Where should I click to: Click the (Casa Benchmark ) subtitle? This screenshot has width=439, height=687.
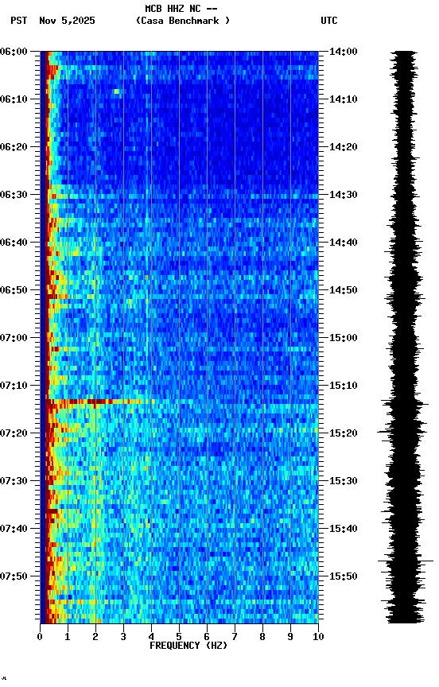(183, 21)
